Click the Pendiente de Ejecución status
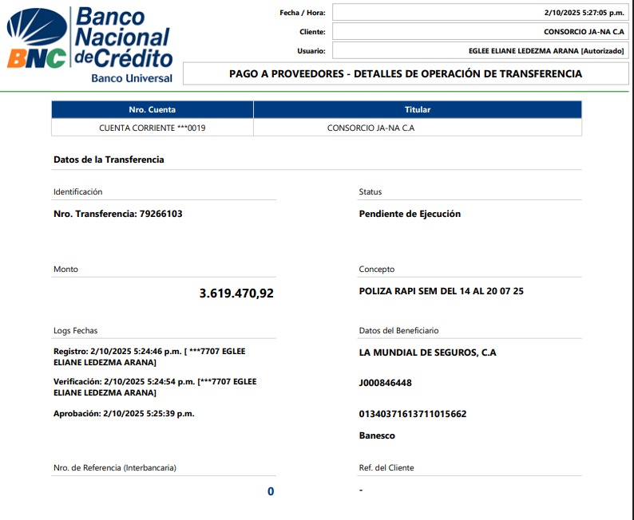This screenshot has width=634, height=520. tap(410, 214)
